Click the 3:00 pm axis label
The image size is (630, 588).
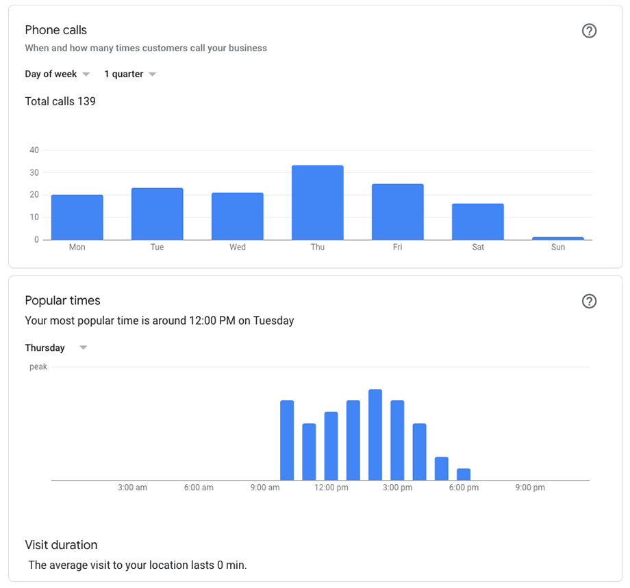[397, 487]
